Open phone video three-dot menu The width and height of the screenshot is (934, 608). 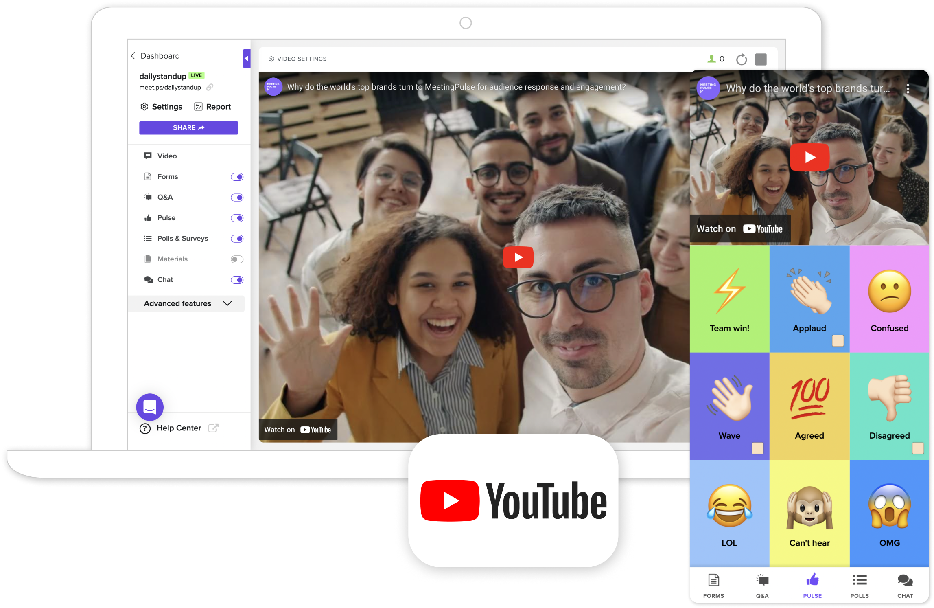908,89
